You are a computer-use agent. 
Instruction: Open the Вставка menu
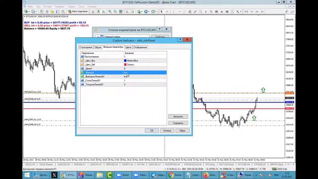(48, 6)
